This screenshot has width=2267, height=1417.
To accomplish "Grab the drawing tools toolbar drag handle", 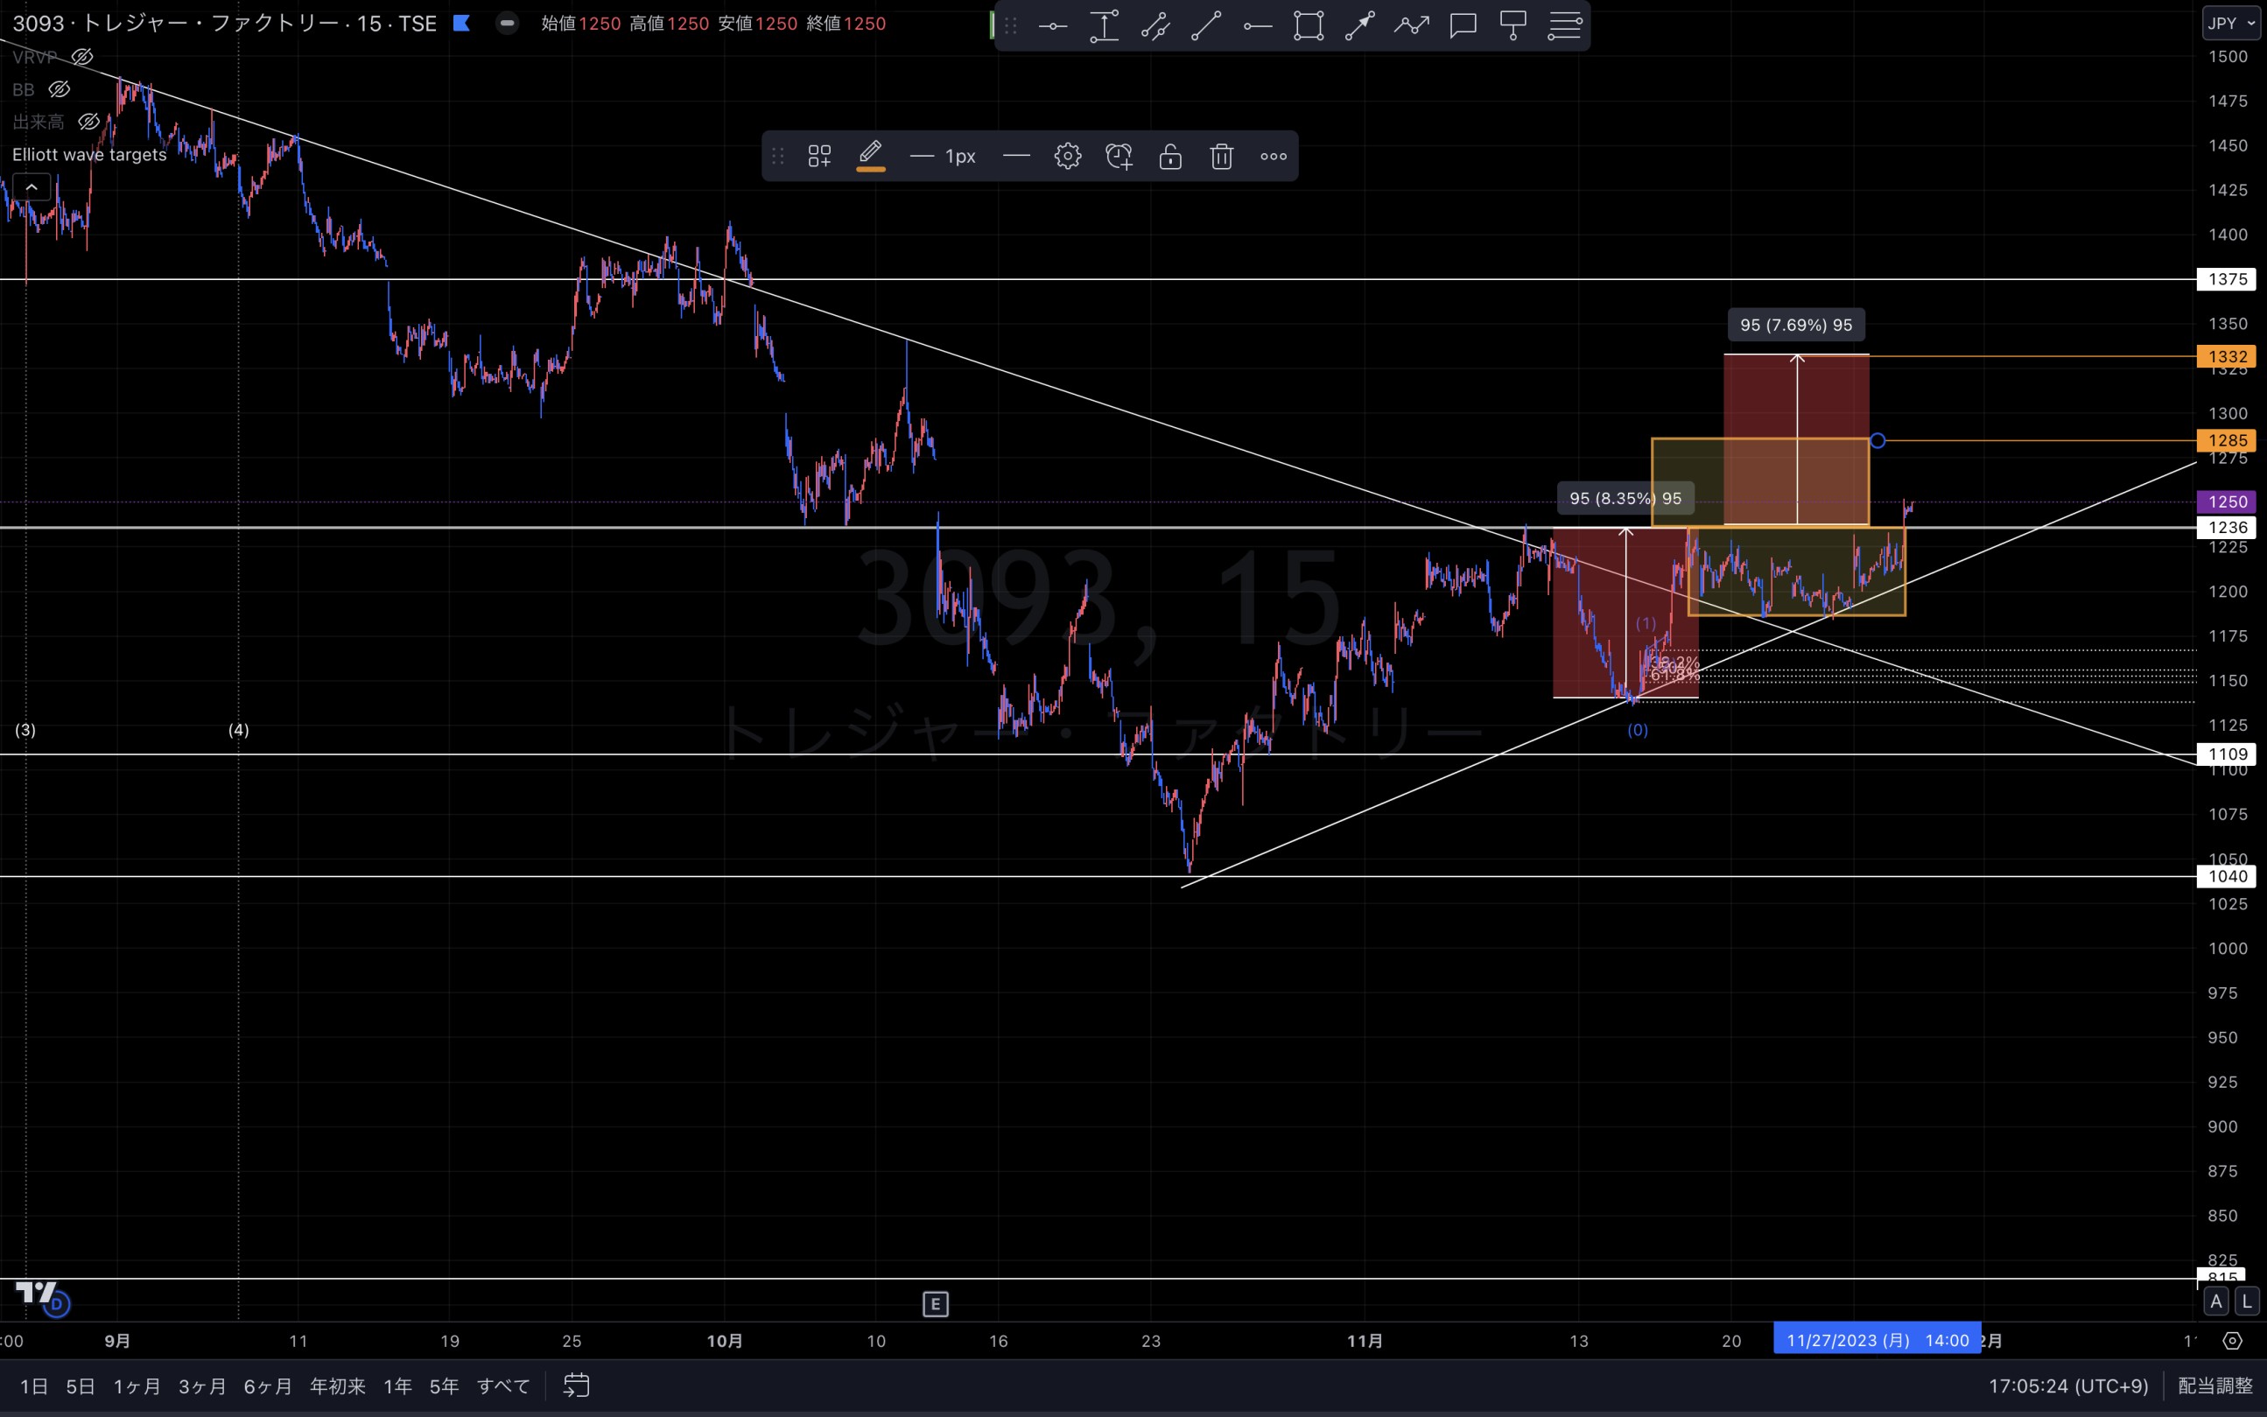I will click(1010, 26).
